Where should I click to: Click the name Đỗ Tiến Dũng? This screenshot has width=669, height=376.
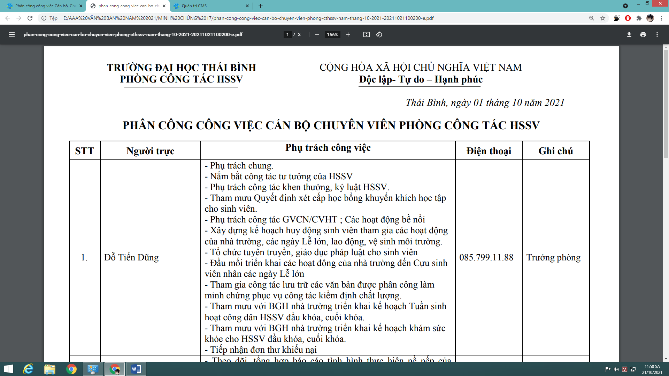click(x=131, y=257)
